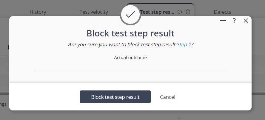
Task: Cancel blocking the test step result
Action: pos(167,97)
